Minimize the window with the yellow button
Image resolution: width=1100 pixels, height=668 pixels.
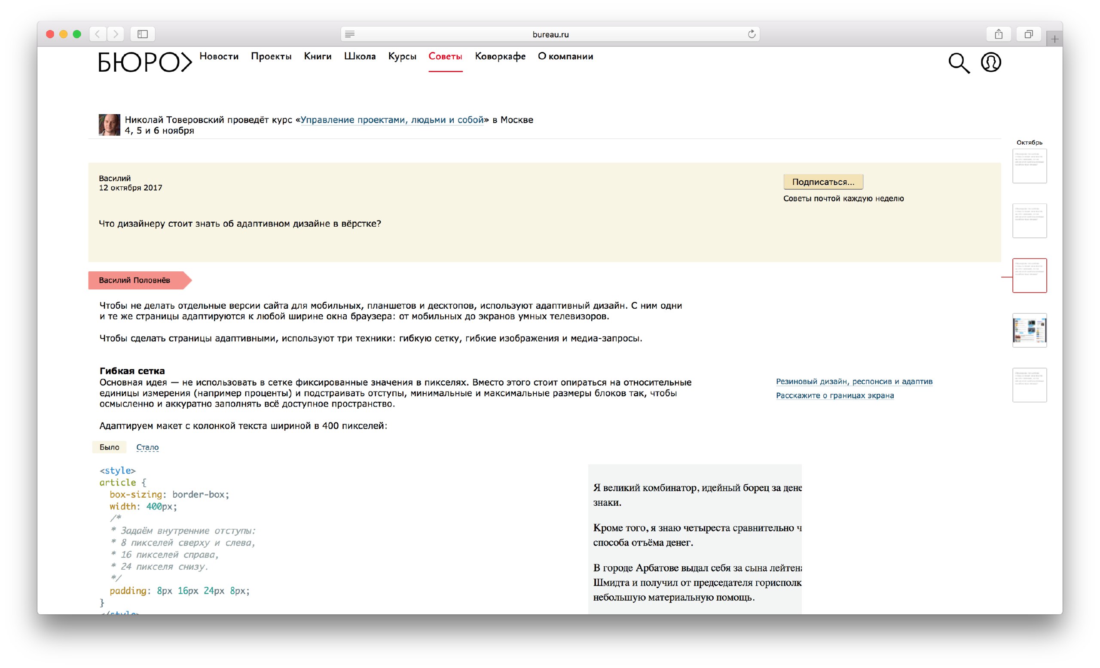point(64,34)
